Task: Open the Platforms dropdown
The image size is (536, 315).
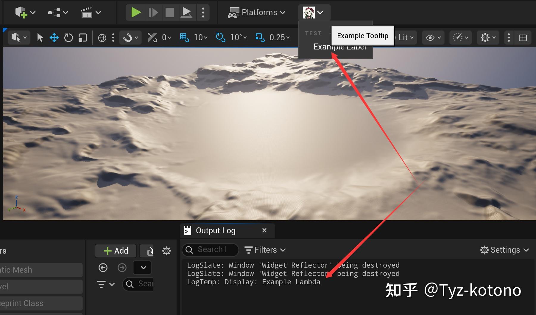Action: (257, 12)
